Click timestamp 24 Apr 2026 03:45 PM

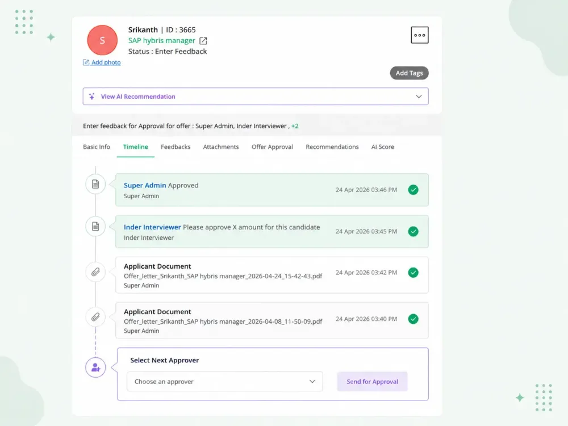[x=366, y=232]
